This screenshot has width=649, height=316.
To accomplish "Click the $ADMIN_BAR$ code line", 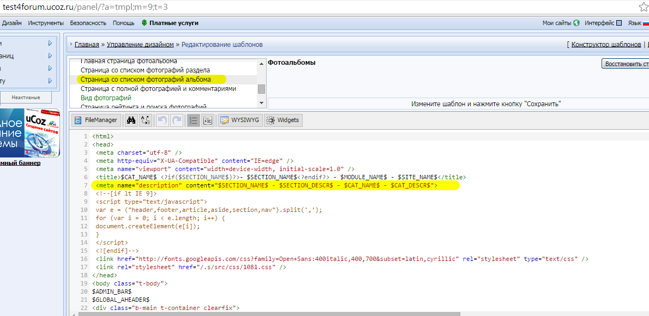I will click(x=112, y=291).
